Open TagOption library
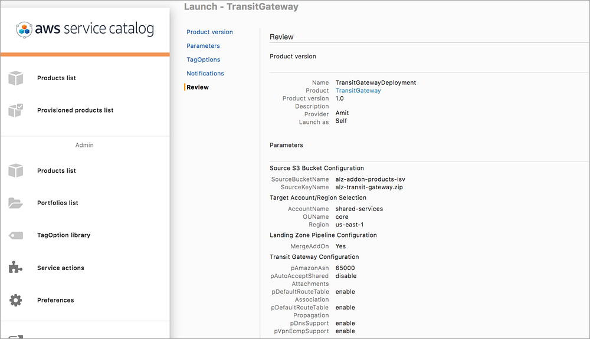 64,235
